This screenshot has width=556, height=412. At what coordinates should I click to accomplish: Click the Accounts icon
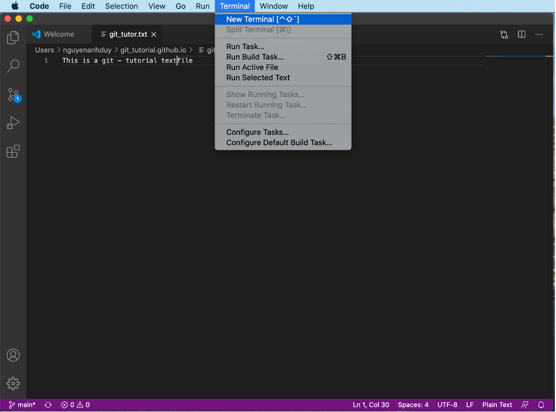pyautogui.click(x=13, y=355)
